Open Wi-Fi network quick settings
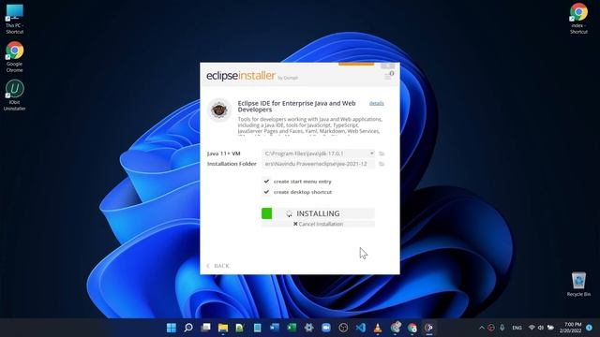The height and width of the screenshot is (337, 600). pyautogui.click(x=532, y=328)
